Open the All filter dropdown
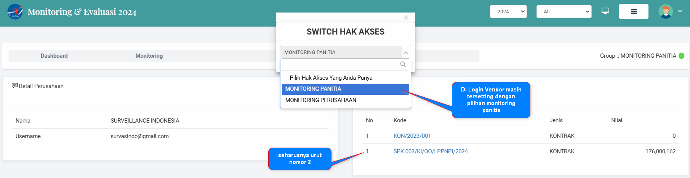Screen dimensions: 690x178 click(x=564, y=11)
